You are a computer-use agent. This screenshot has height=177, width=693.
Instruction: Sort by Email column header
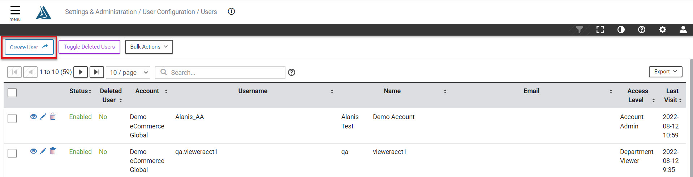click(x=531, y=91)
